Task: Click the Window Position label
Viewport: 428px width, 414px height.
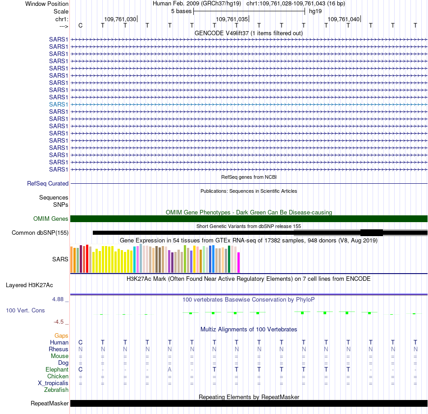Action: point(47,4)
